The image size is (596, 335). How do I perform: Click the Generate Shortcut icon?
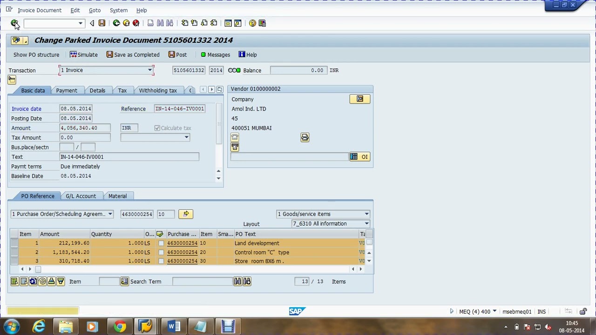pos(237,23)
